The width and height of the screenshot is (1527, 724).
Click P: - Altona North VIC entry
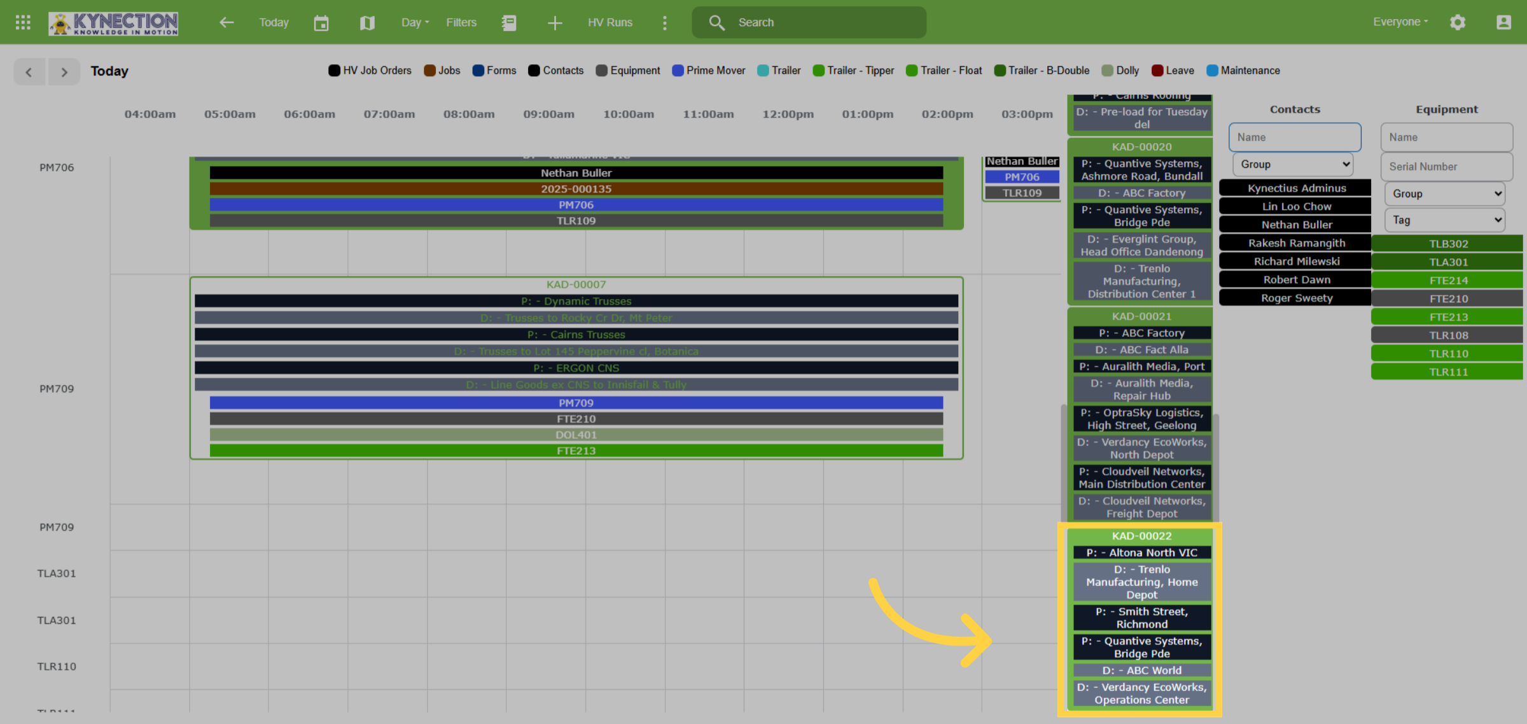pyautogui.click(x=1141, y=553)
